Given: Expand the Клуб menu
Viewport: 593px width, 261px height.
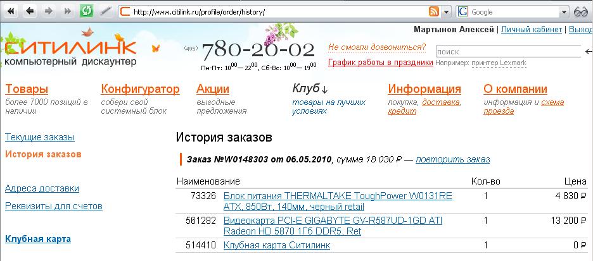Looking at the screenshot, I should click(310, 89).
